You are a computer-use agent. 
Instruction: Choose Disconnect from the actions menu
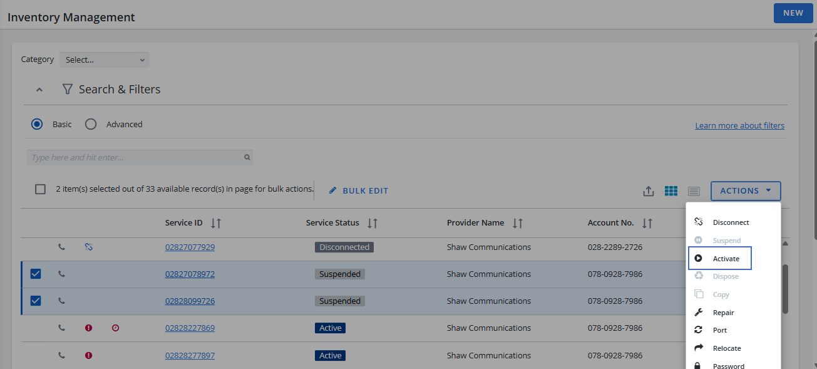[x=731, y=222]
